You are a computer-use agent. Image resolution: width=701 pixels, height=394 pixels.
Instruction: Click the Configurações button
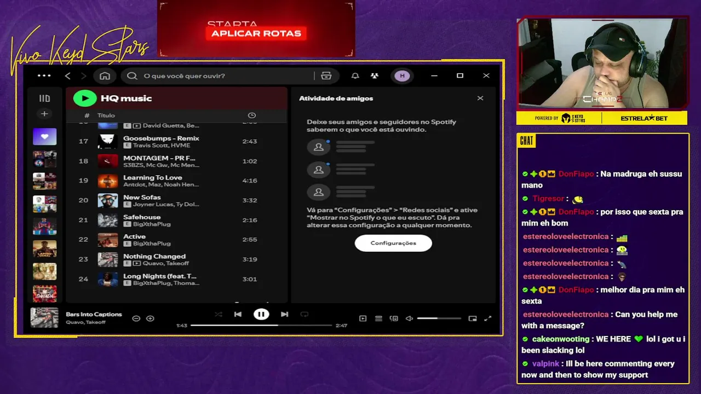pyautogui.click(x=393, y=243)
